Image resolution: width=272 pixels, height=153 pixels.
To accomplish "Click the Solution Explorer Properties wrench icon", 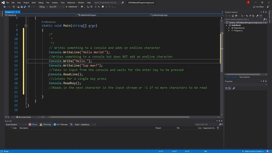I will (x=257, y=16).
